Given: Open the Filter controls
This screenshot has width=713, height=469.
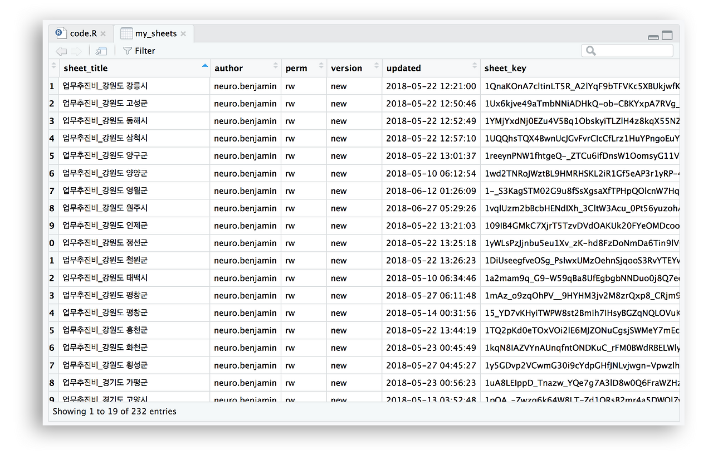Looking at the screenshot, I should click(x=139, y=51).
